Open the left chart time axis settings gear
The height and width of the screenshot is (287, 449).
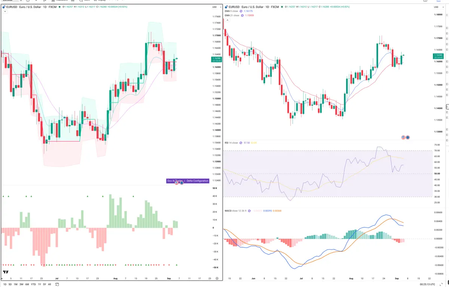(217, 279)
